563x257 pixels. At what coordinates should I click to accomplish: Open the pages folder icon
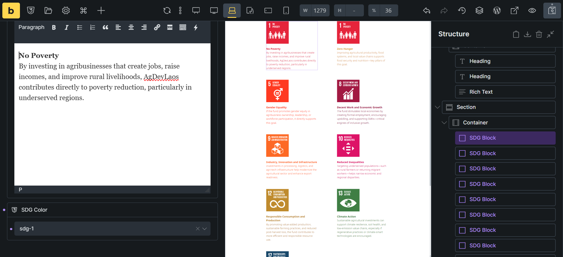[x=48, y=11]
